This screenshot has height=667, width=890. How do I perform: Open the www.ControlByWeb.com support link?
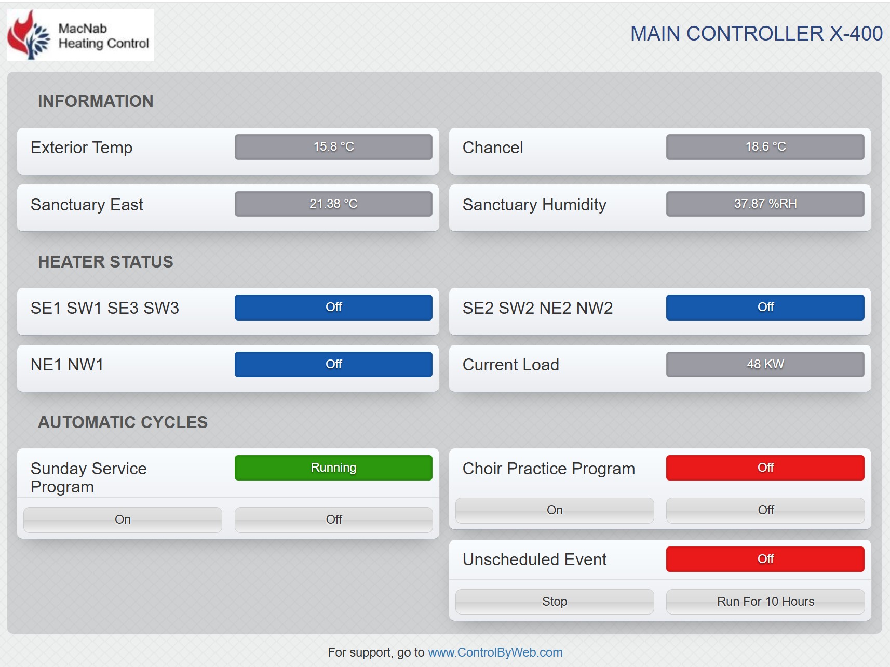[x=495, y=652]
